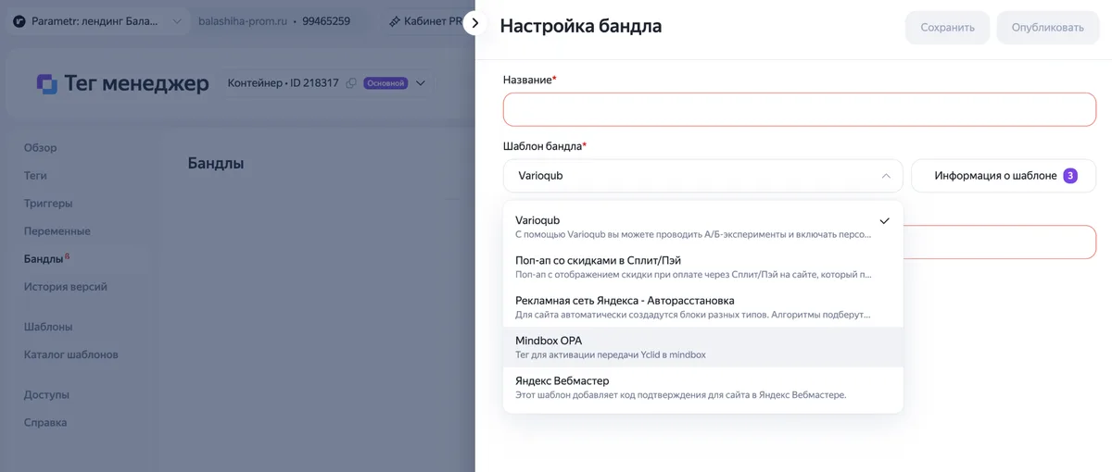Open Доступы in the sidebar
Image resolution: width=1112 pixels, height=472 pixels.
click(x=46, y=395)
